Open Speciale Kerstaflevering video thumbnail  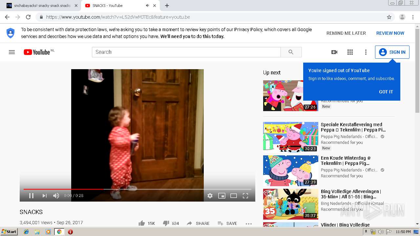click(291, 137)
